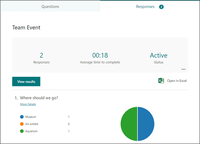Viewport: 200px width, 144px height.
Task: Click the responses count badge showing 2
Action: [161, 7]
